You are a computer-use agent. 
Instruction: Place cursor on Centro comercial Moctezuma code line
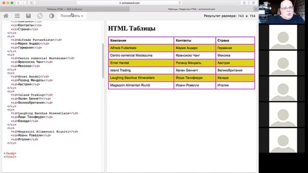43,58
